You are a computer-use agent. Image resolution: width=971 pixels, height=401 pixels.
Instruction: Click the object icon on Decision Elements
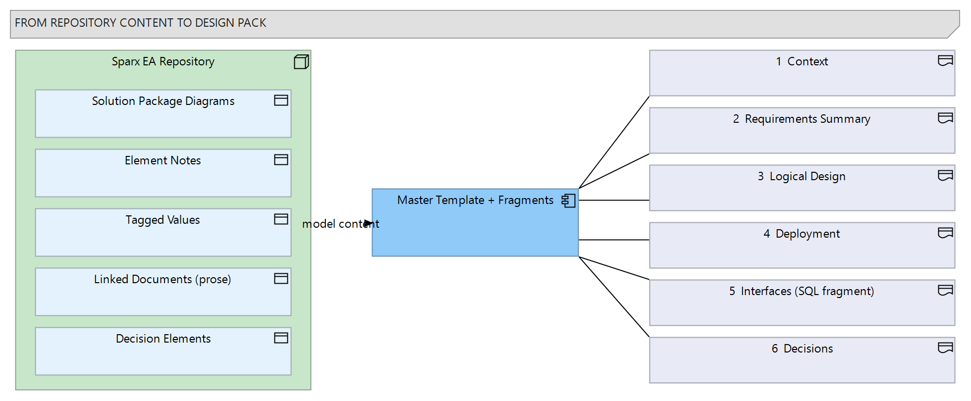[x=281, y=338]
